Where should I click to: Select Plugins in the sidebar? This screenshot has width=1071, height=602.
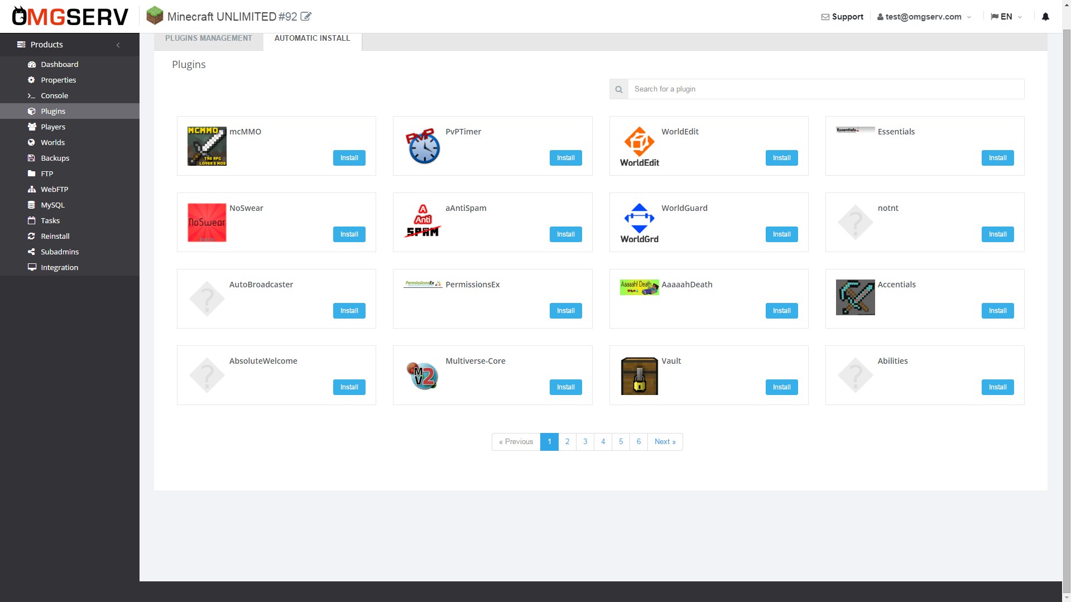click(x=70, y=111)
